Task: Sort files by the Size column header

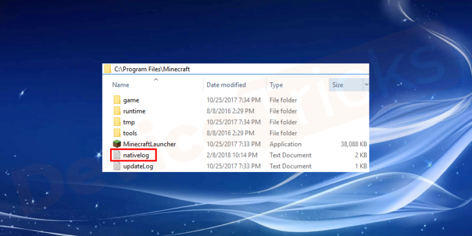Action: 337,85
